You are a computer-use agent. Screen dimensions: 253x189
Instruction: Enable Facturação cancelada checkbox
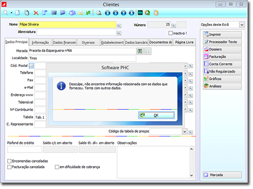pyautogui.click(x=9, y=167)
